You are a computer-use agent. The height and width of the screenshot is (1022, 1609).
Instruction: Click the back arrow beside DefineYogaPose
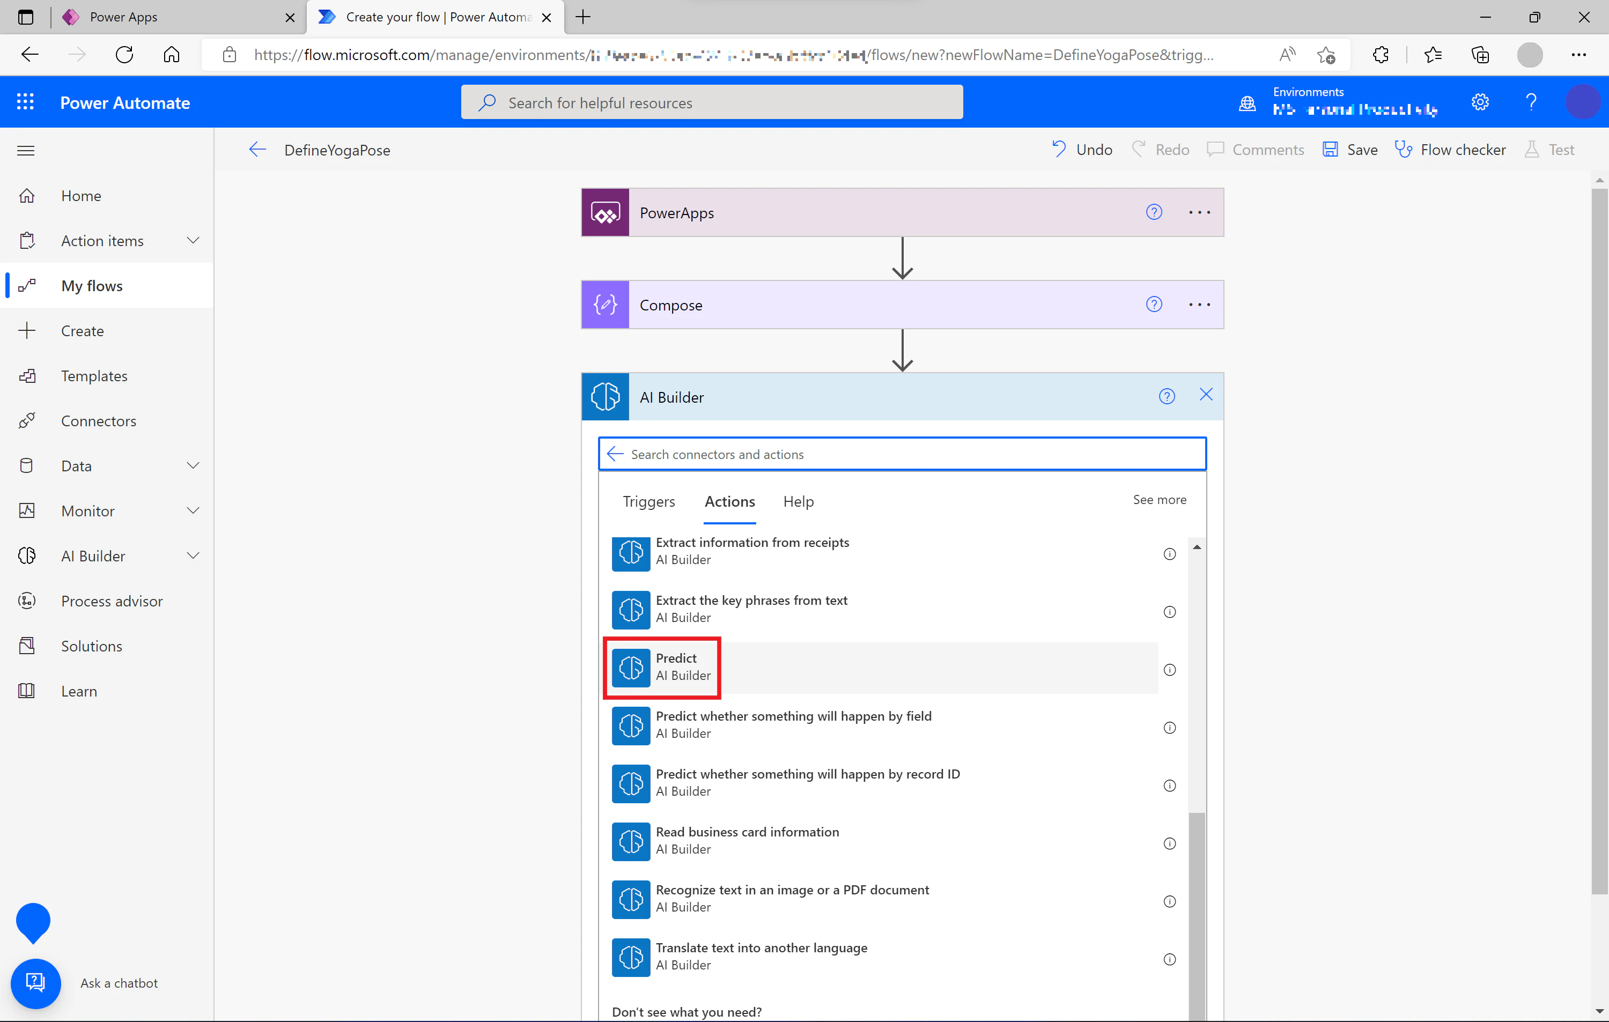258,150
